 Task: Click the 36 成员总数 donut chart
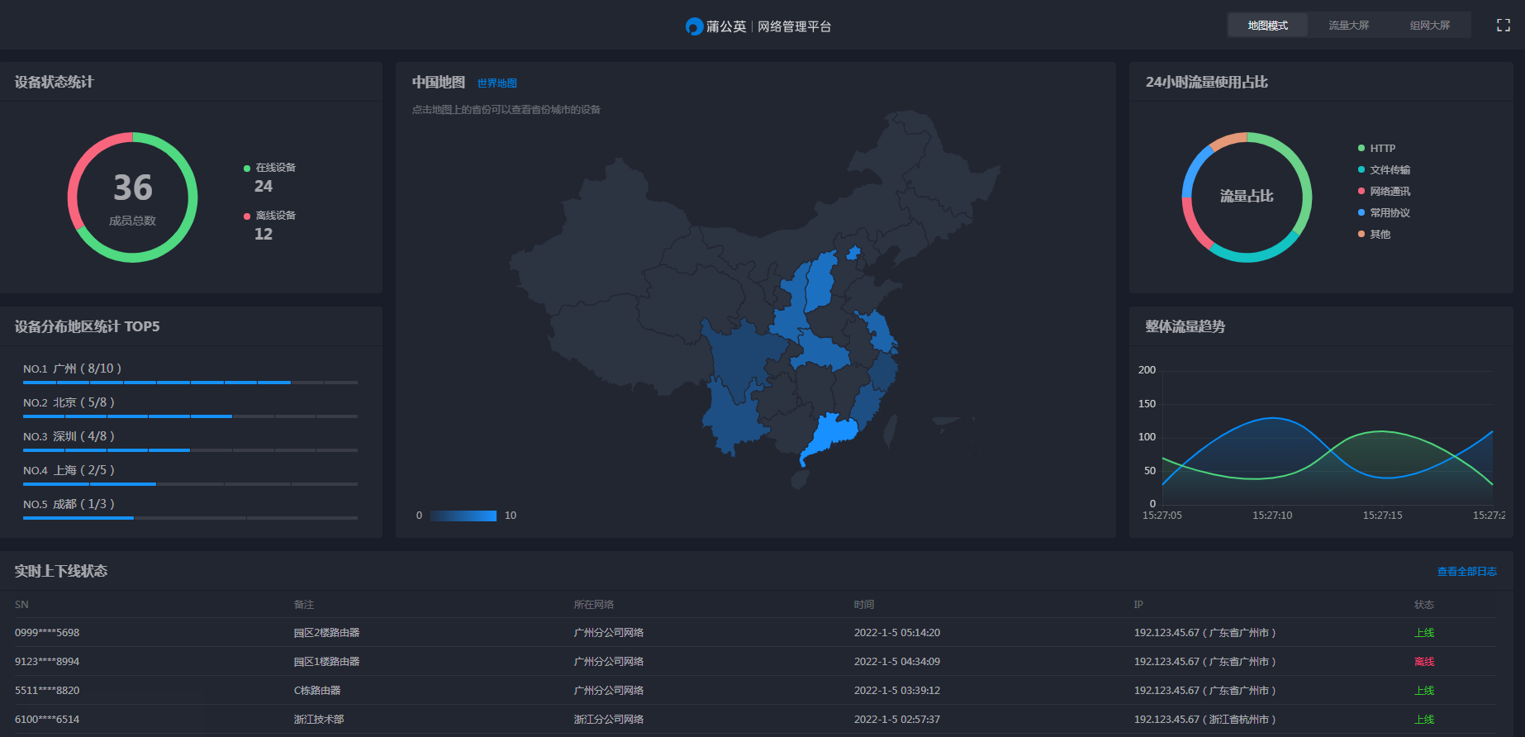coord(132,197)
